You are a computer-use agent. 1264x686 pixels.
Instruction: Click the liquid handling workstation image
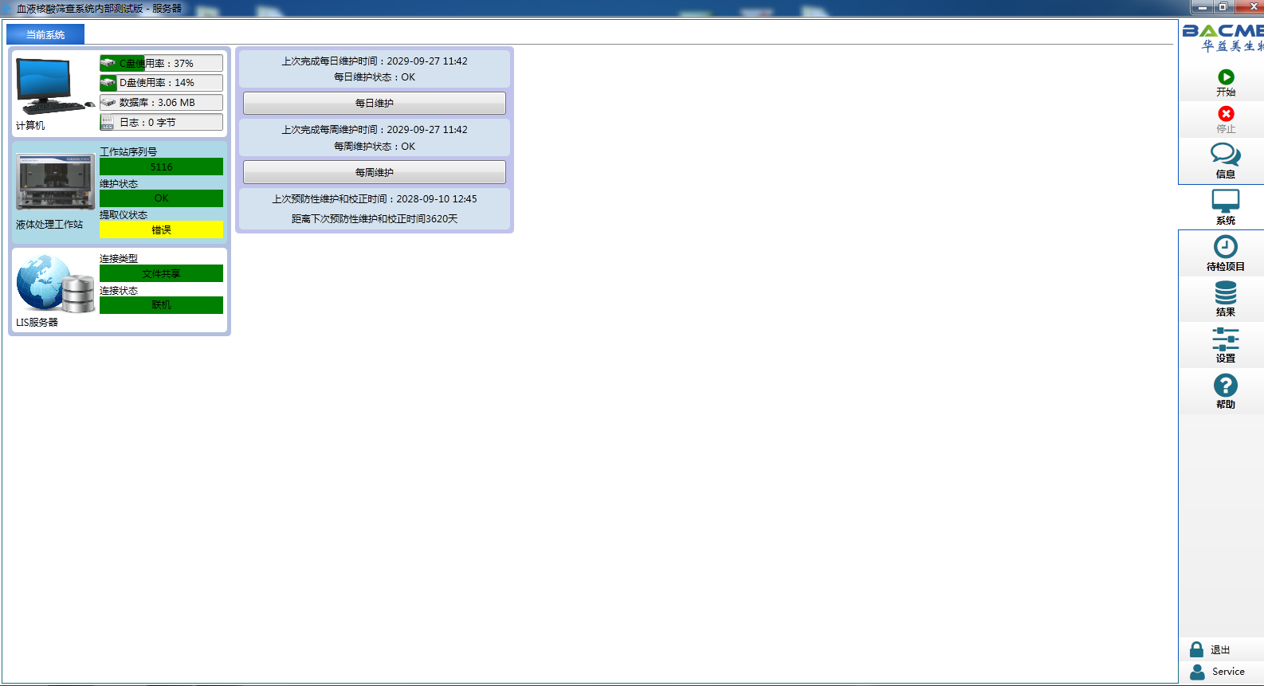56,182
